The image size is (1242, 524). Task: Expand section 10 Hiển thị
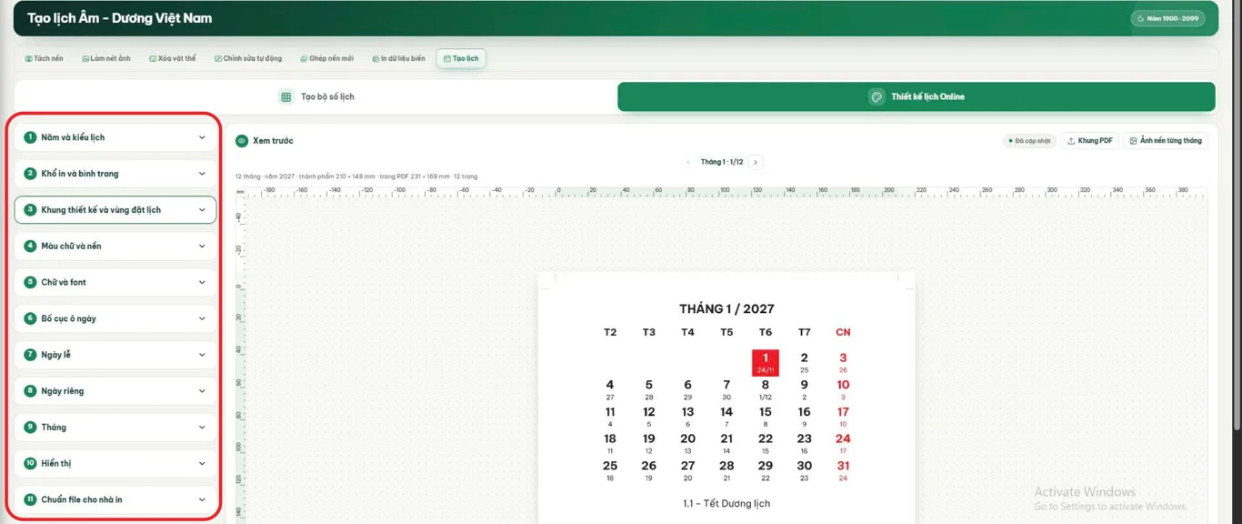(115, 463)
